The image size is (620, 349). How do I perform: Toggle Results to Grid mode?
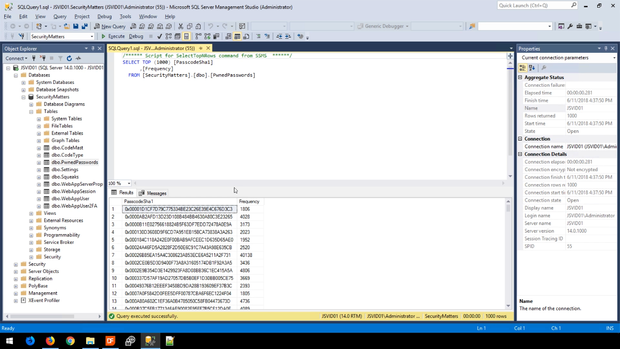point(237,36)
